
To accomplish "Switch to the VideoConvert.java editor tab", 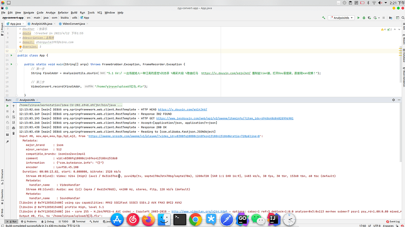I will (73, 24).
